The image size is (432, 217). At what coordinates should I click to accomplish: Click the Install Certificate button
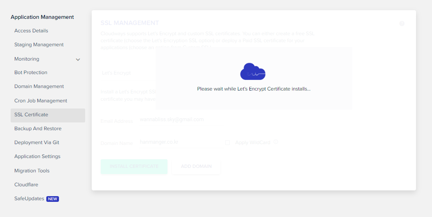coord(134,166)
